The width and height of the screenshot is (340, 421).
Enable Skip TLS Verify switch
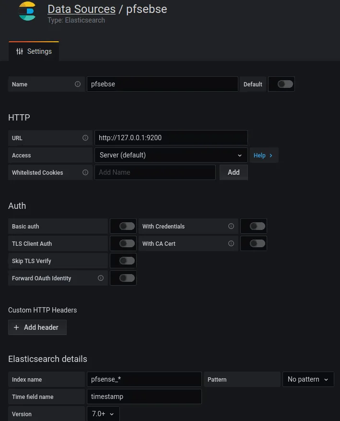tap(127, 261)
